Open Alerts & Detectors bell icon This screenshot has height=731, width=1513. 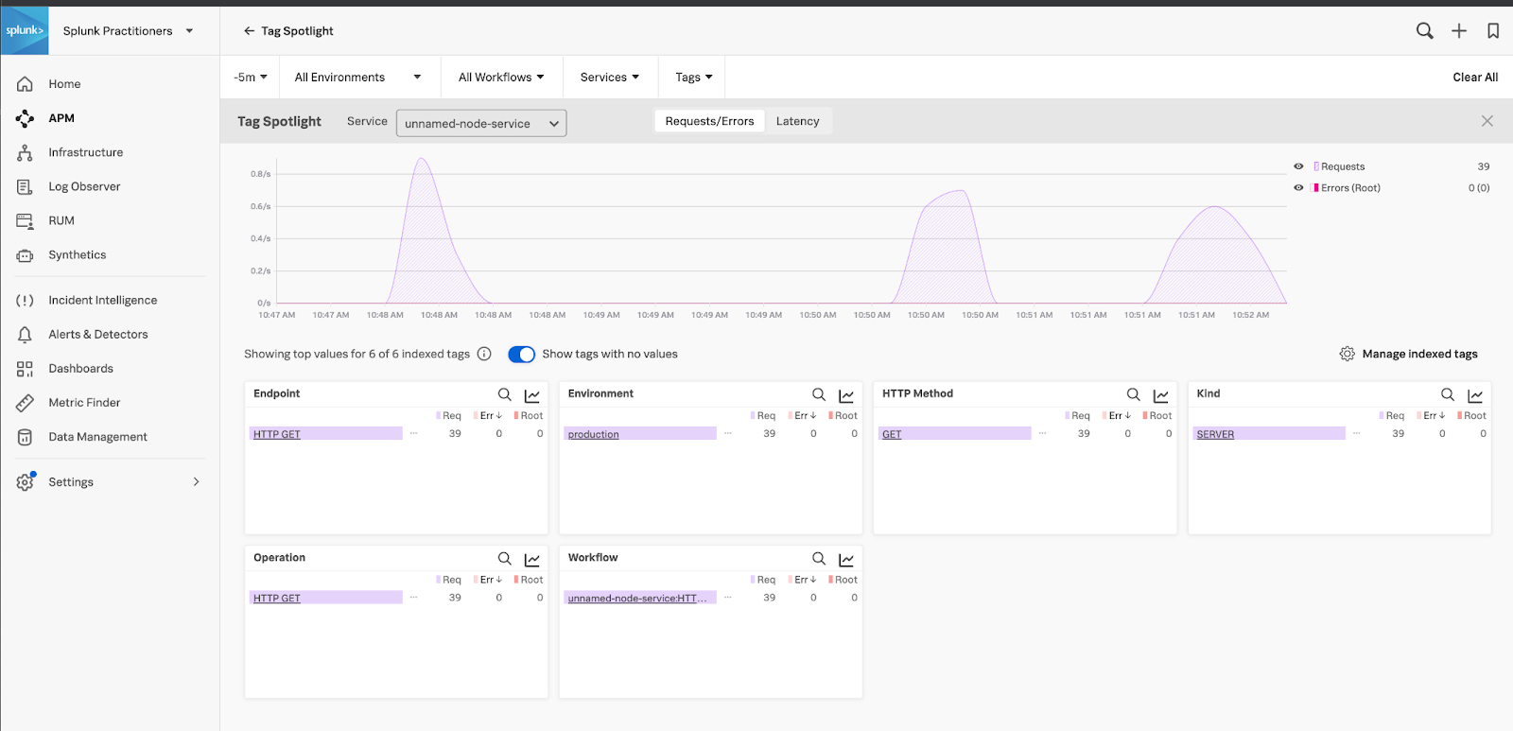coord(26,335)
